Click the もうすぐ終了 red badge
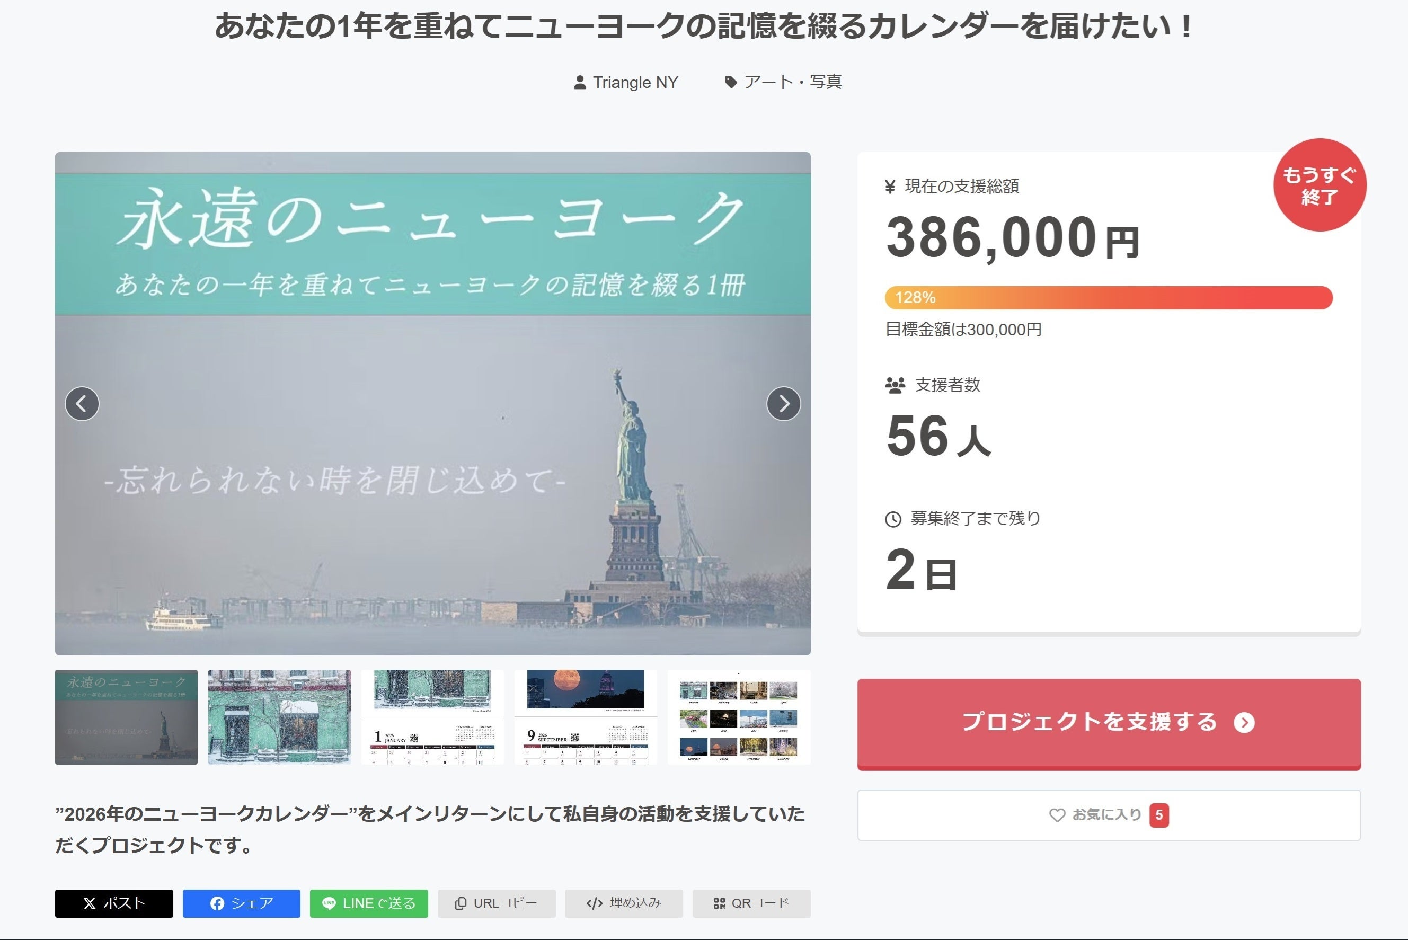The image size is (1408, 940). [x=1320, y=185]
